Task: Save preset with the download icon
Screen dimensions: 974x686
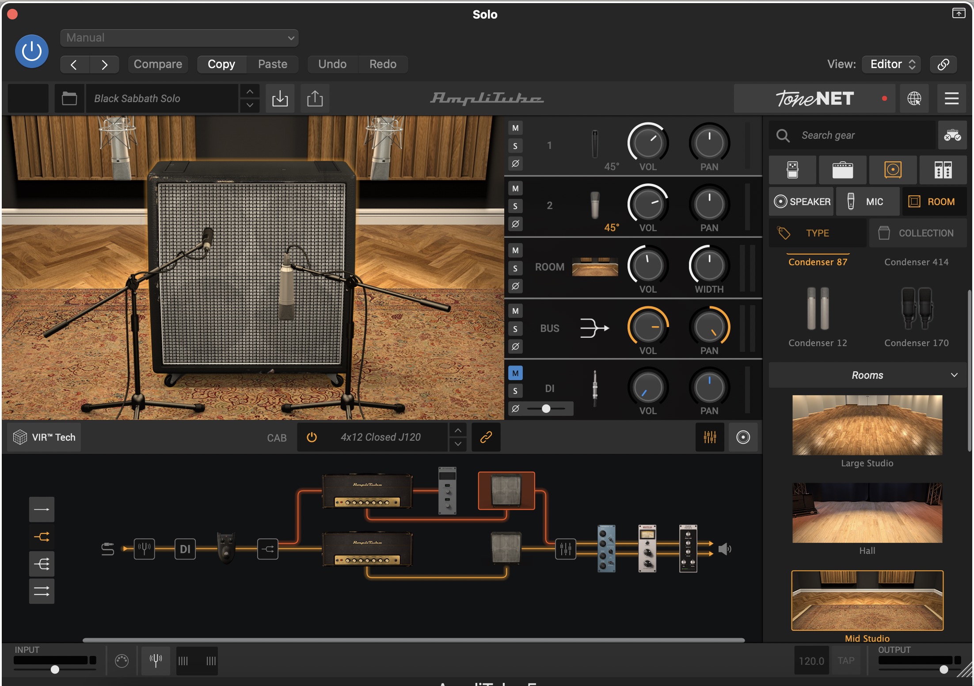Action: click(x=280, y=98)
